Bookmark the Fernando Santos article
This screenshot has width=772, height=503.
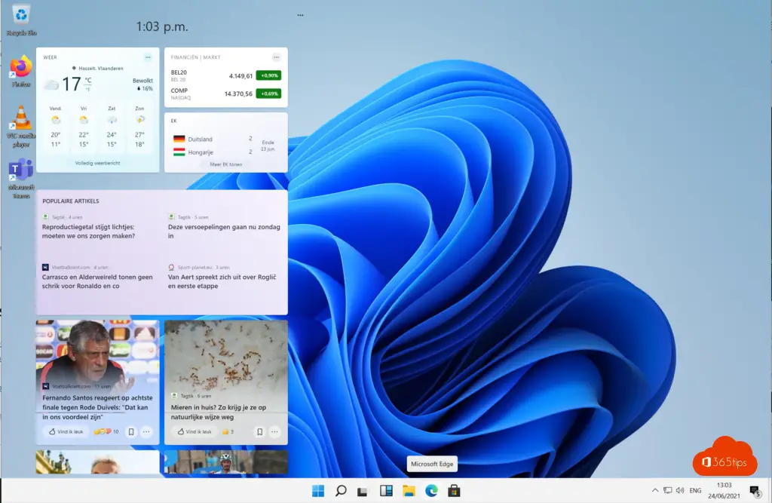[131, 431]
